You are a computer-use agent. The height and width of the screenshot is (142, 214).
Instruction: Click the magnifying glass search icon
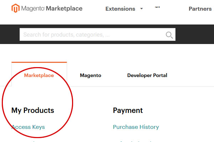coord(169,35)
